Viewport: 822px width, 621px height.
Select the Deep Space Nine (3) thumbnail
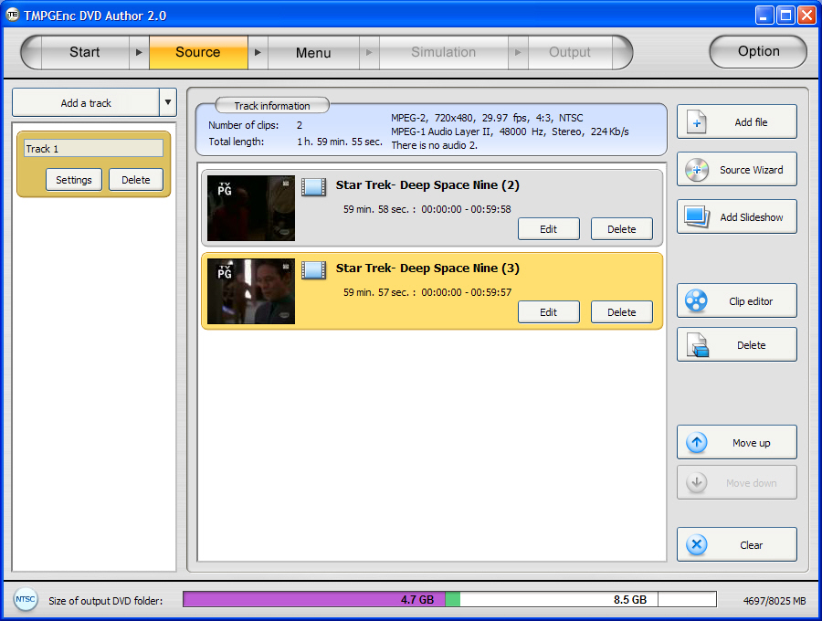[251, 290]
